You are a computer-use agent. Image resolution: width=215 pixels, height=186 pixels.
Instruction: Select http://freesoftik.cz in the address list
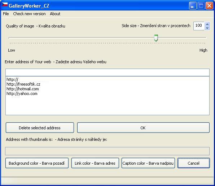[23, 84]
